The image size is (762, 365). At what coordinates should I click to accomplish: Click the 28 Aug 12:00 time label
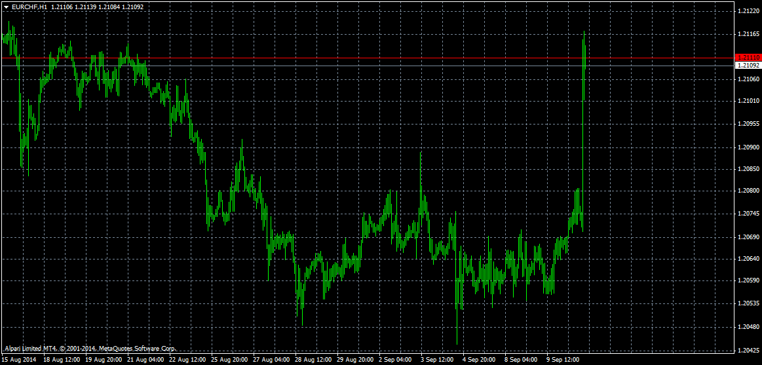click(313, 360)
